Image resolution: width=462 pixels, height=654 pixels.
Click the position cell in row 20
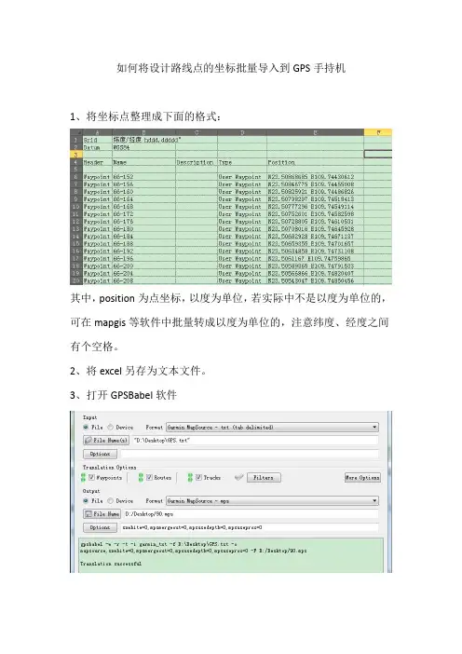point(315,280)
